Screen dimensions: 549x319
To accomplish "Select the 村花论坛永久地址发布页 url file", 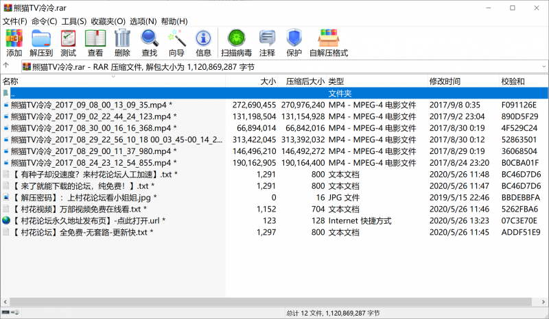I will click(x=88, y=220).
